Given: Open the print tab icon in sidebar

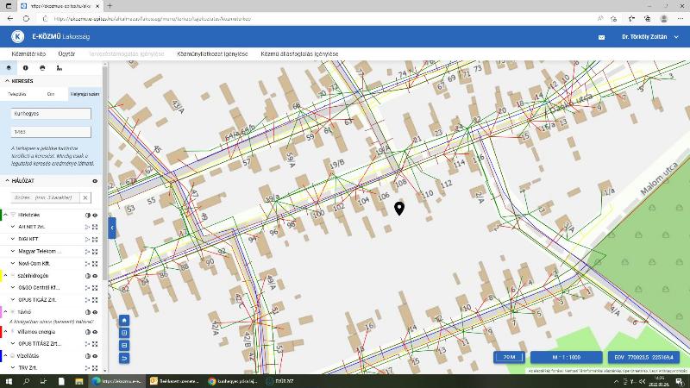Looking at the screenshot, I should point(42,68).
